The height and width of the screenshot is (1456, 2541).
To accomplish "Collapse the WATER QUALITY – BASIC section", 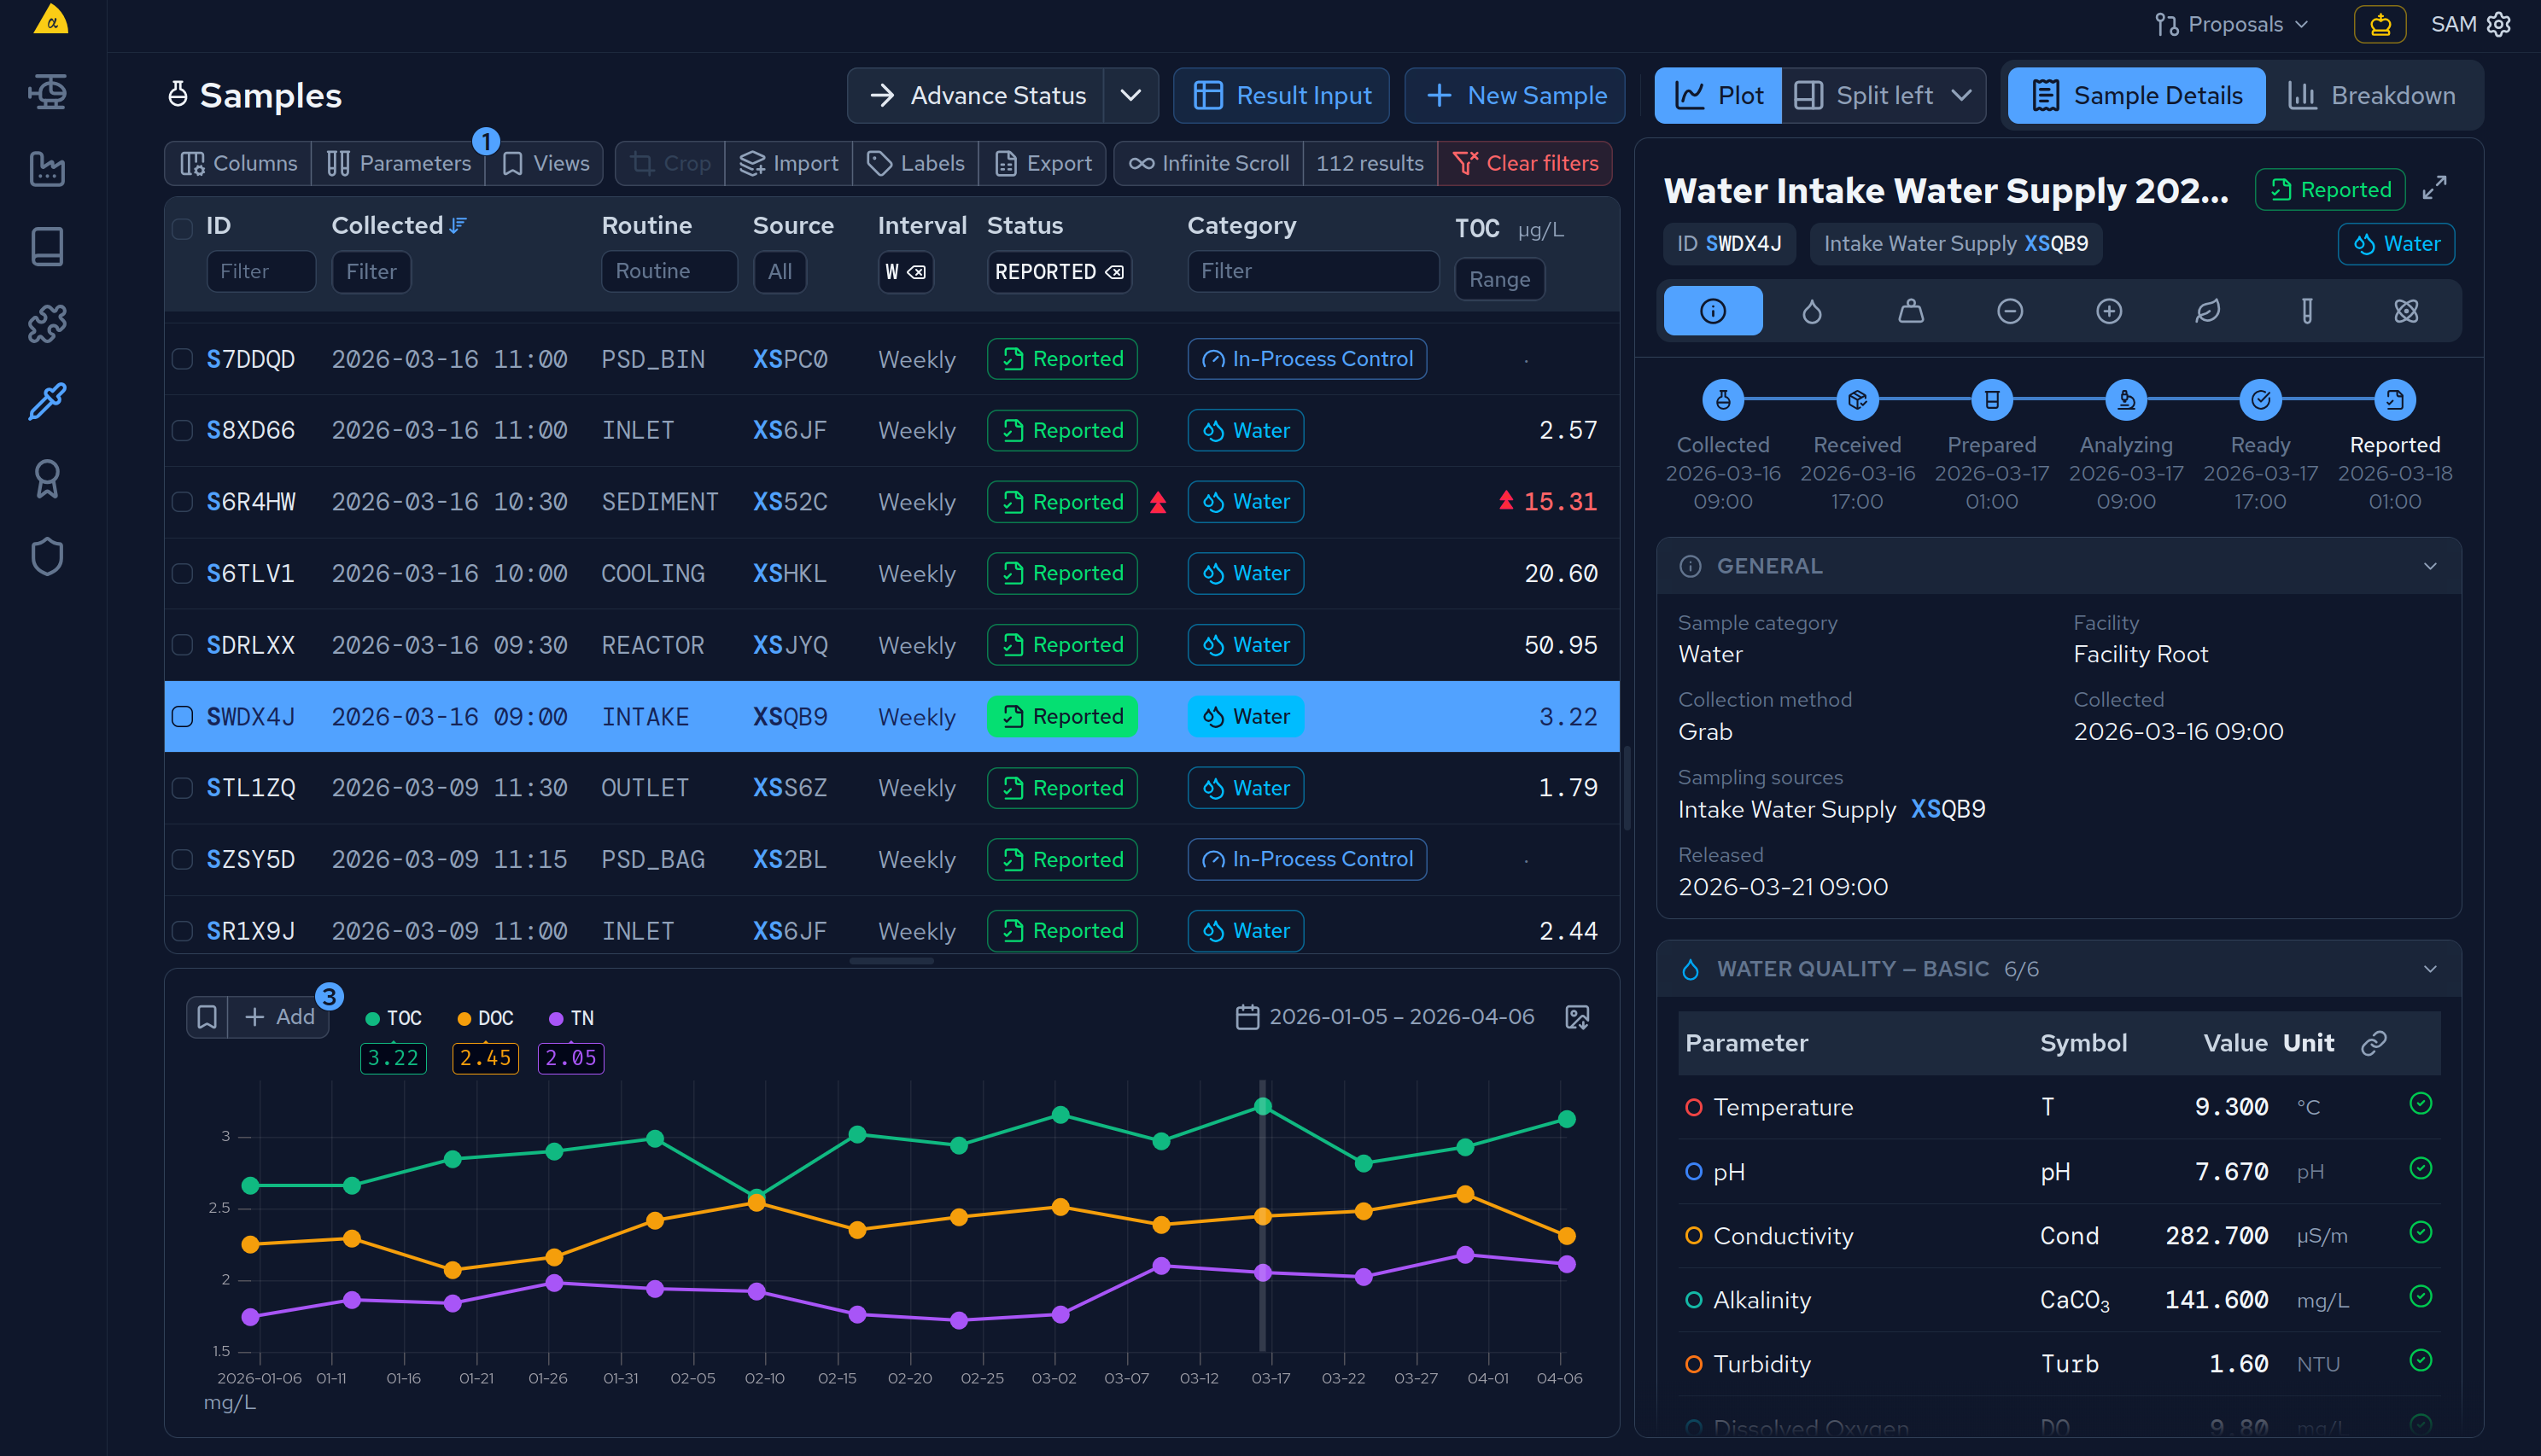I will (2430, 968).
